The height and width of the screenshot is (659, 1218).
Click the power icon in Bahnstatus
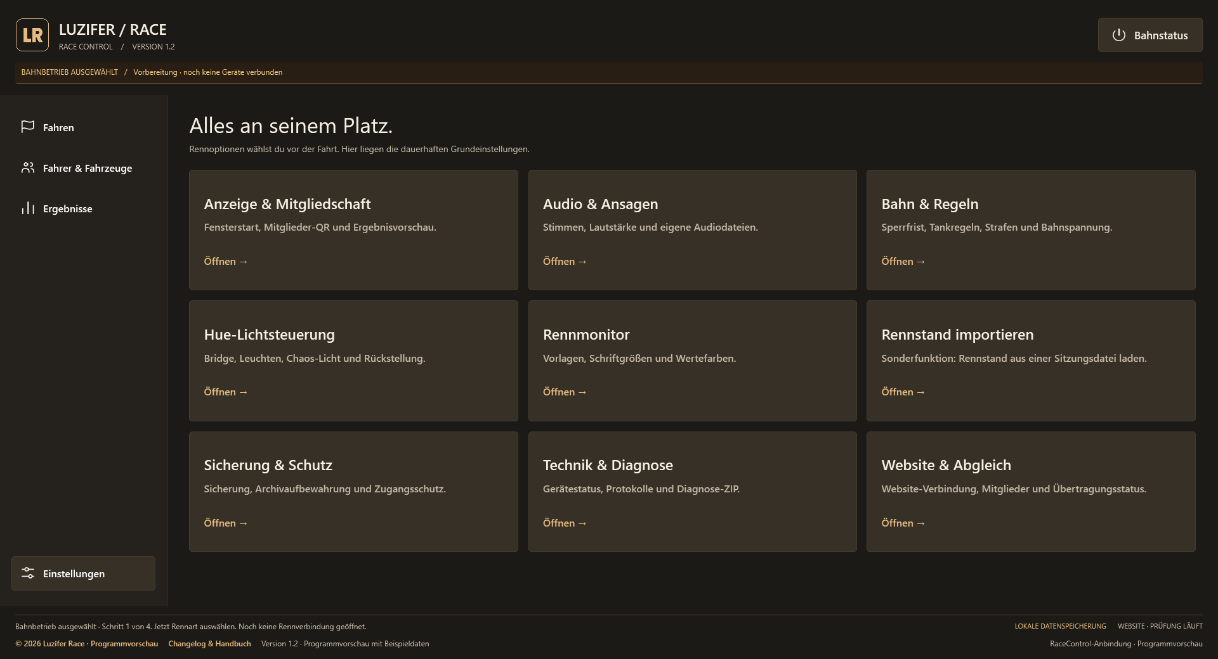(1119, 35)
